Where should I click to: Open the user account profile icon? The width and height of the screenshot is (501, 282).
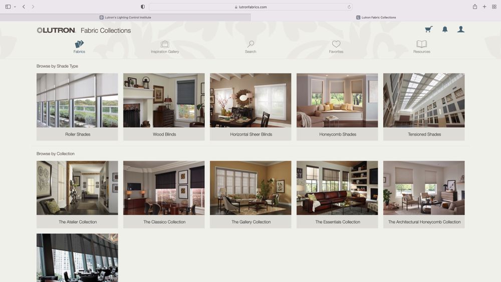click(461, 30)
